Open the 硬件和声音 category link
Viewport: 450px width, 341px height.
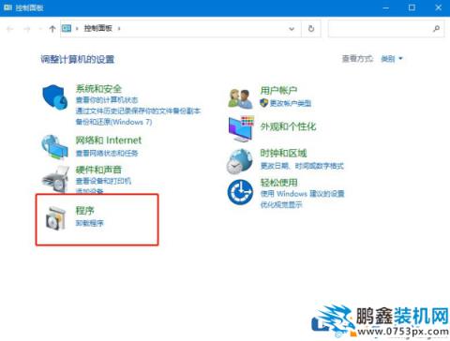98,170
